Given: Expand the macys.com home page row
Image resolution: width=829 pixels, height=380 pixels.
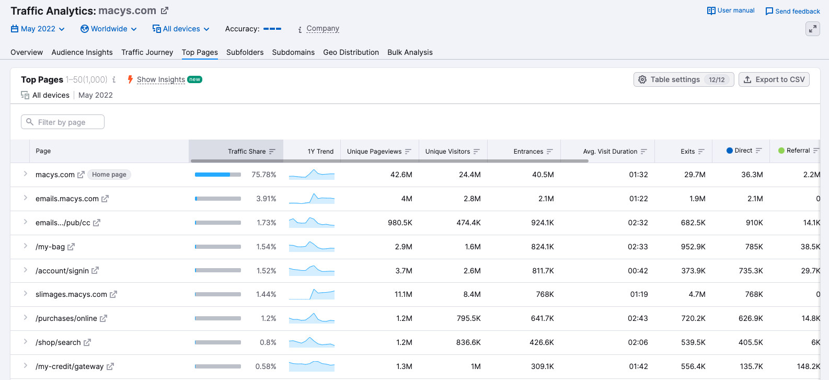Looking at the screenshot, I should pyautogui.click(x=25, y=174).
